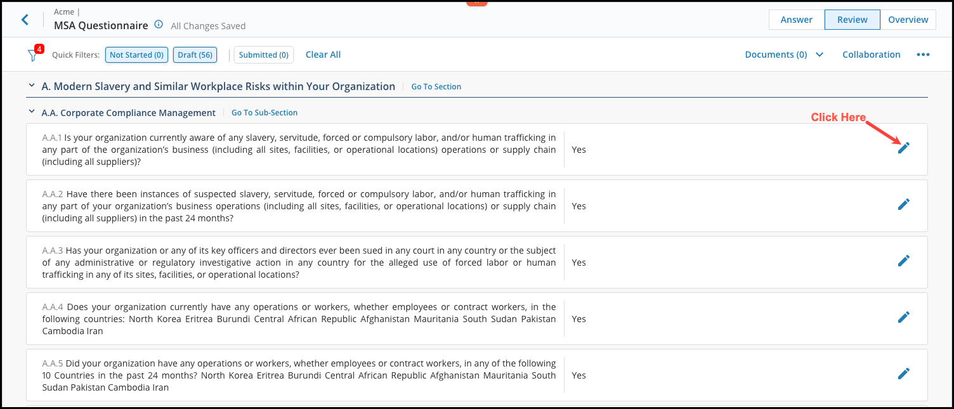
Task: Switch to the Review tab
Action: coord(853,20)
